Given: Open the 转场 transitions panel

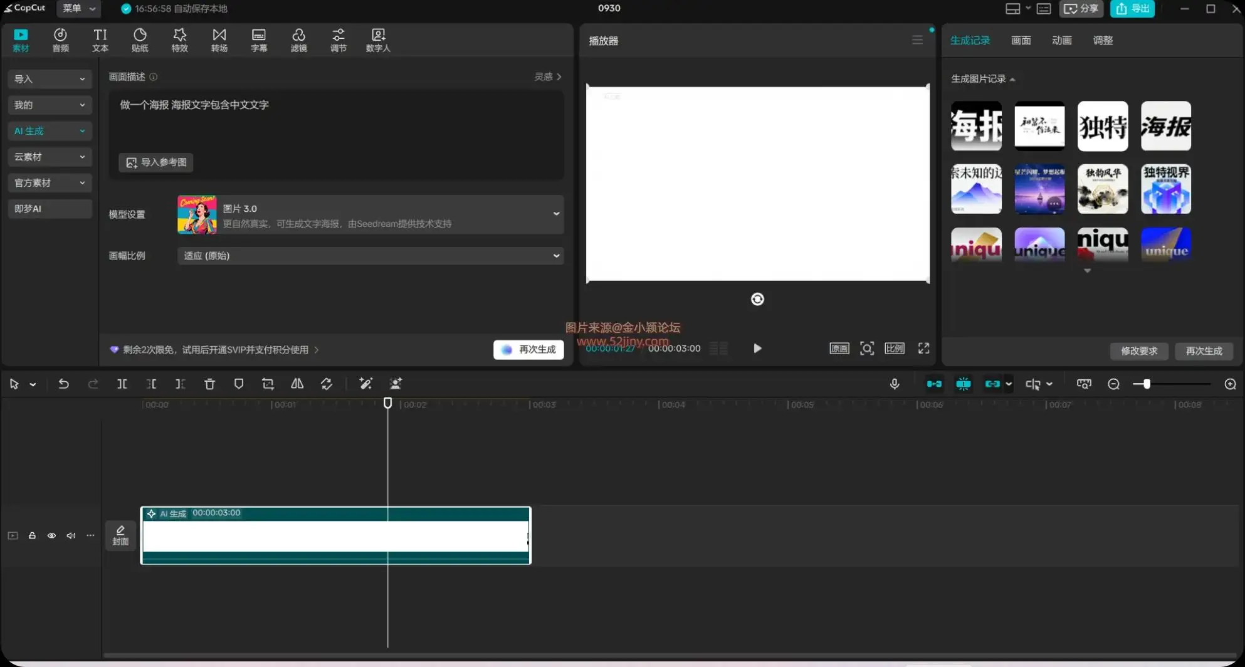Looking at the screenshot, I should tap(219, 40).
